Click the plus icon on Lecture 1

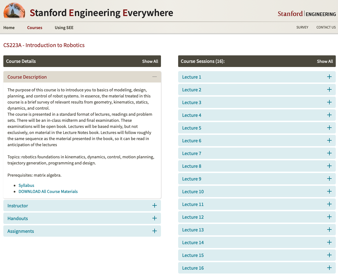point(329,77)
